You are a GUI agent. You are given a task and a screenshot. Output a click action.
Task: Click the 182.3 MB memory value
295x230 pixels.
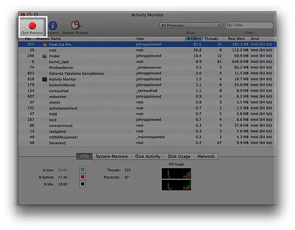[240, 44]
